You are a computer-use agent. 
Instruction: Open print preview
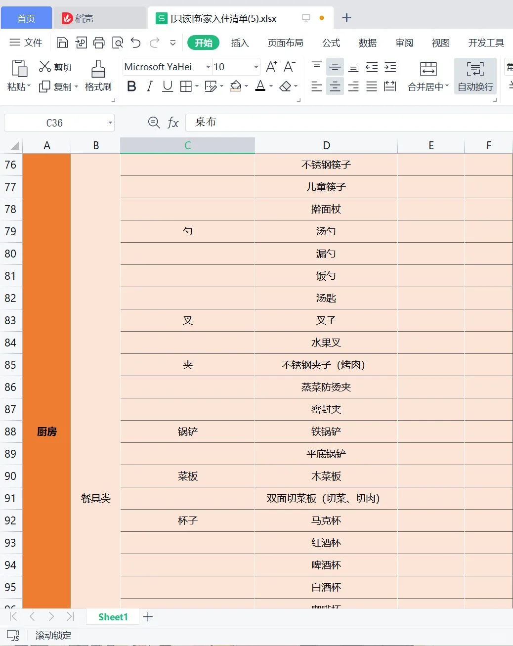tap(118, 43)
